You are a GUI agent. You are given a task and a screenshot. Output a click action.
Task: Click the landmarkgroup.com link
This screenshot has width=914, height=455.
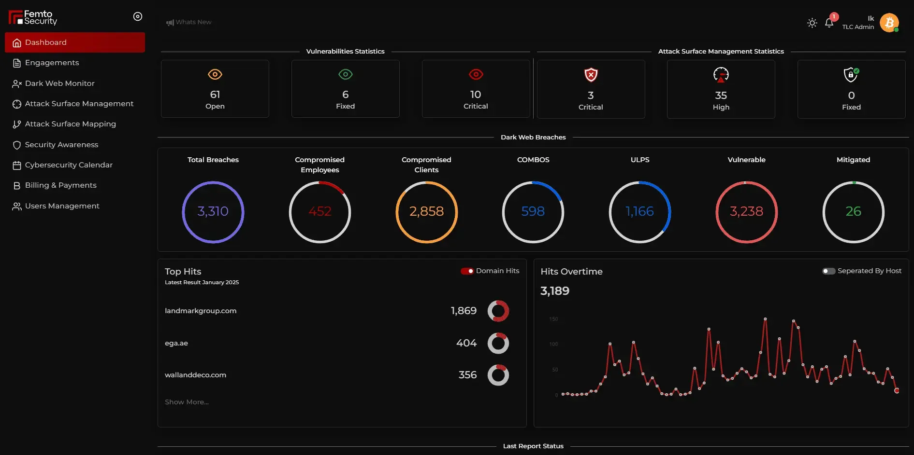pos(201,310)
